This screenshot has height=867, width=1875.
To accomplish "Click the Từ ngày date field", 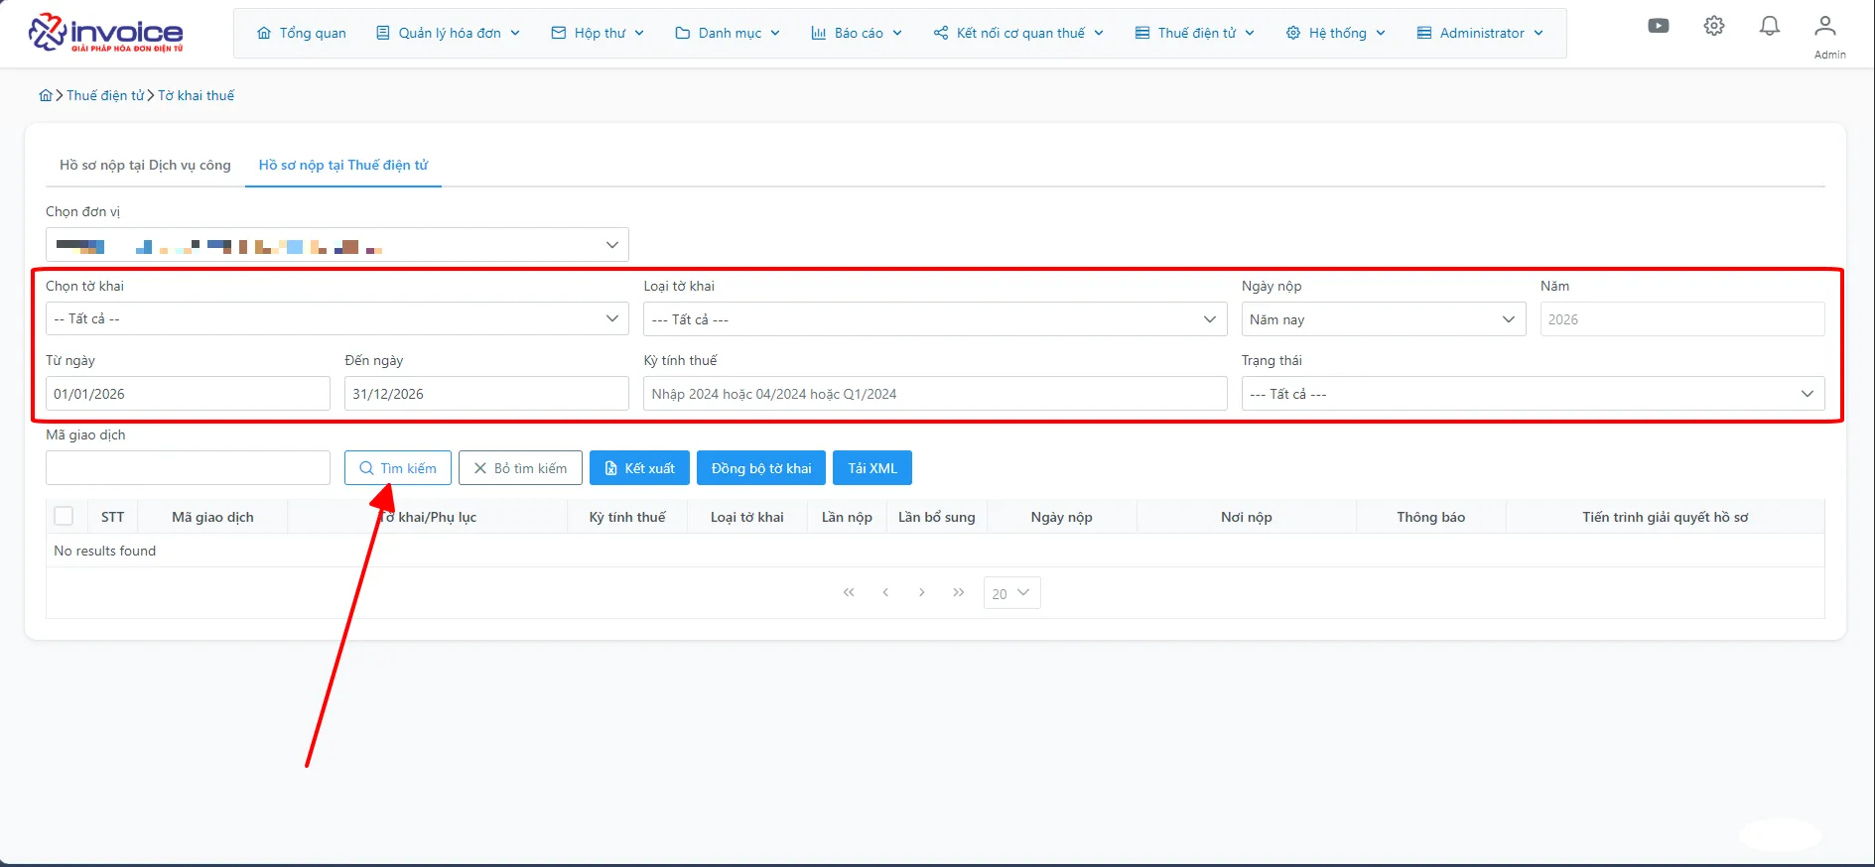I will 188,394.
